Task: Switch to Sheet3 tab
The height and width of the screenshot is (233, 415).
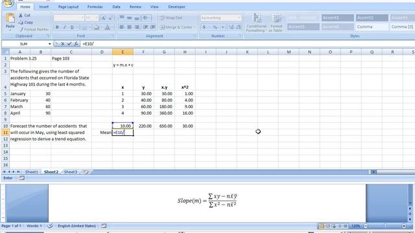Action: click(x=71, y=172)
